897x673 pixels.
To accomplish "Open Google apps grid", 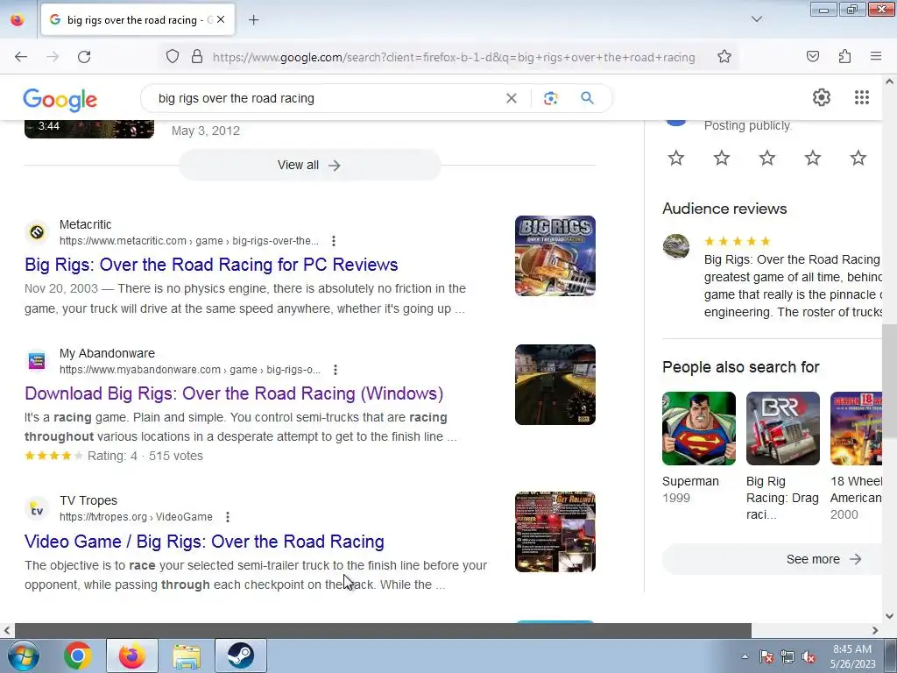I will pos(862,98).
